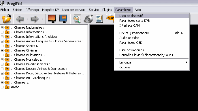Choose Audio et Video entry

(x=152, y=38)
